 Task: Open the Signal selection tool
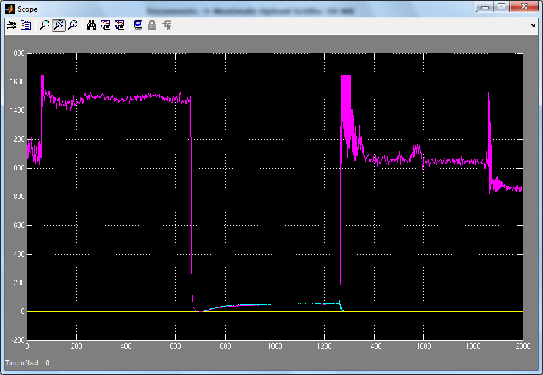pyautogui.click(x=167, y=25)
